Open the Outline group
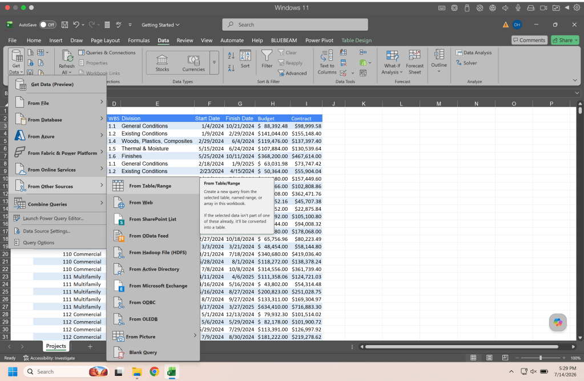Screen dimensions: 584x381 tap(439, 61)
